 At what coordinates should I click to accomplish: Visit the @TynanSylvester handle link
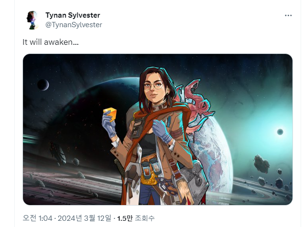74,25
